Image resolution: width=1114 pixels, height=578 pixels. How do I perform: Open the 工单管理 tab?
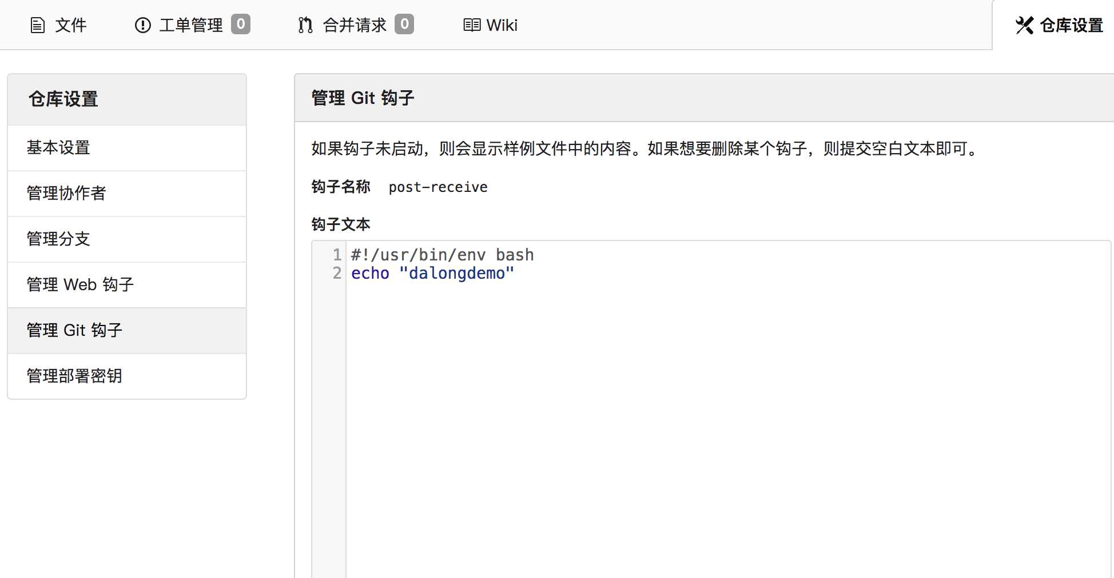(x=193, y=25)
